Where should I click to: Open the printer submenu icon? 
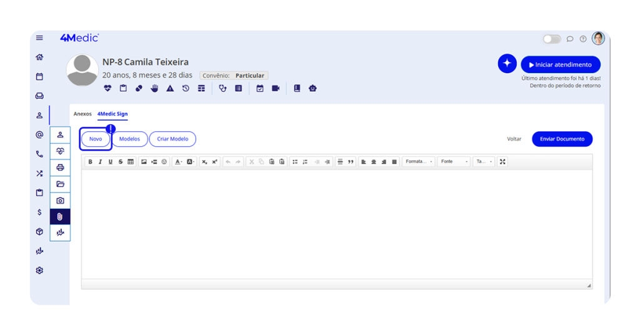click(60, 167)
